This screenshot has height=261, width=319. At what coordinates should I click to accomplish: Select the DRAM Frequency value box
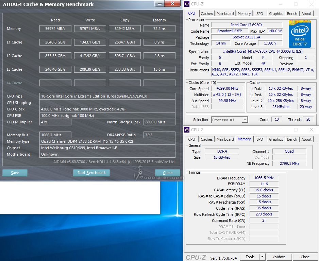click(x=264, y=178)
